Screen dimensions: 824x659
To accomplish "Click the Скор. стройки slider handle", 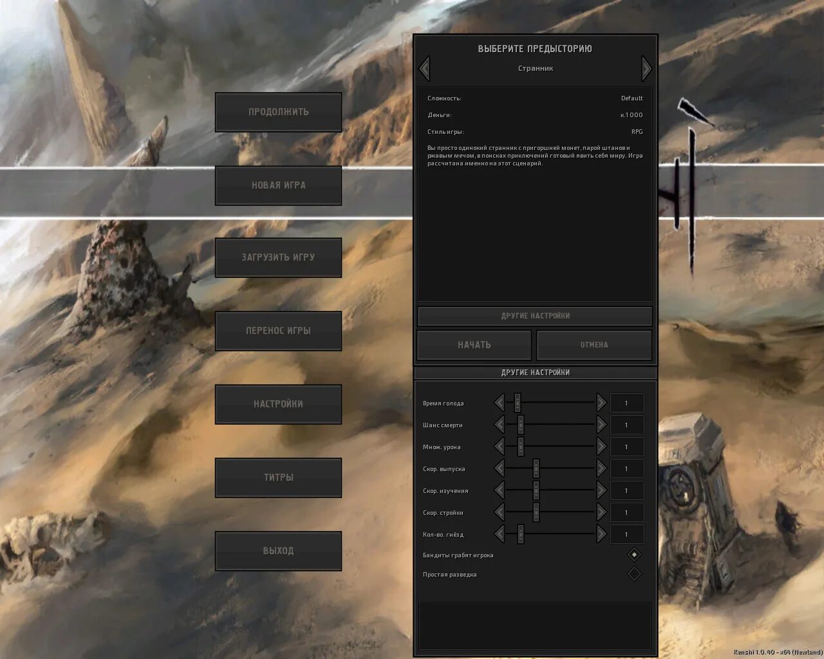I will 536,512.
